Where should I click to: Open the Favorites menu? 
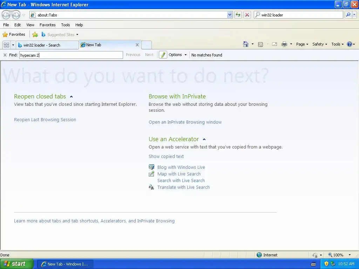click(48, 25)
